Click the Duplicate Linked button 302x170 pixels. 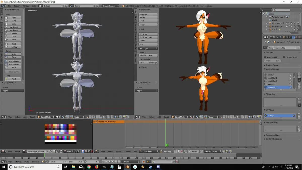pos(148,37)
